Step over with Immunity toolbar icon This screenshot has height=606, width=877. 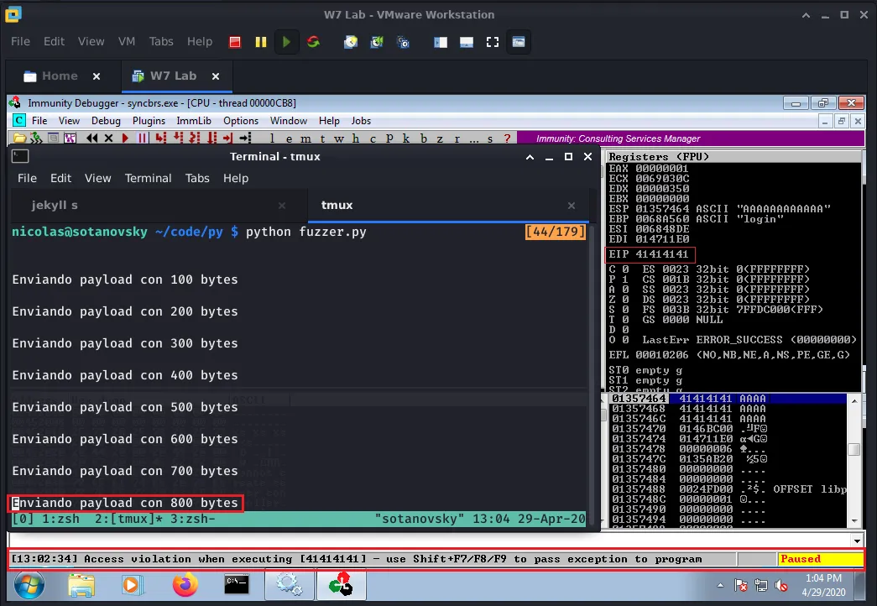[x=179, y=138]
